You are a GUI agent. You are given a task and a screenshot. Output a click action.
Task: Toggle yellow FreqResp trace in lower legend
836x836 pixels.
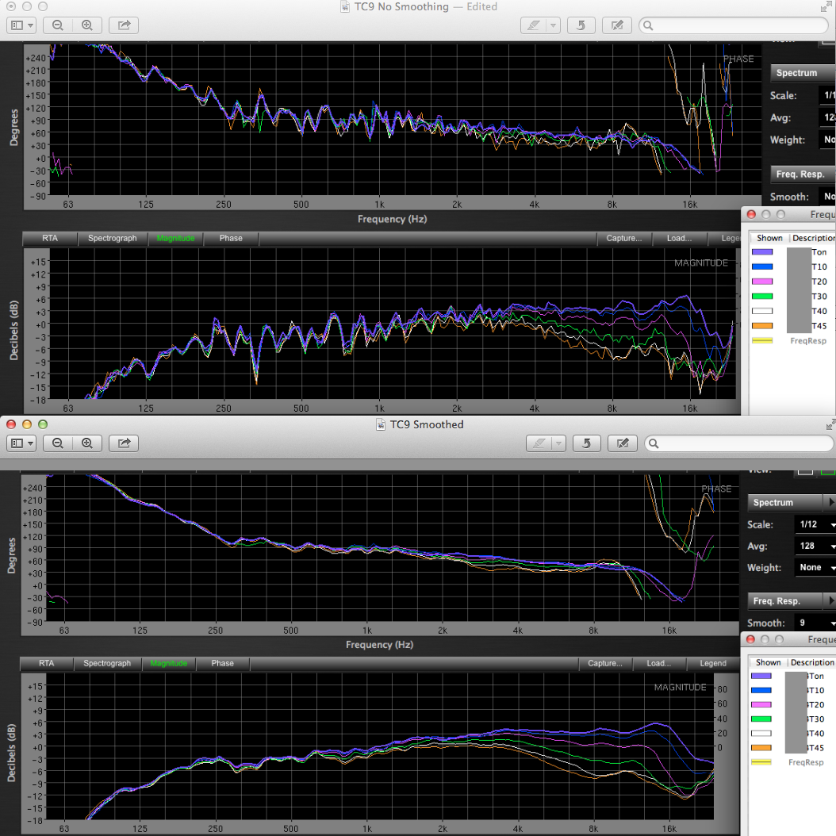tap(761, 762)
